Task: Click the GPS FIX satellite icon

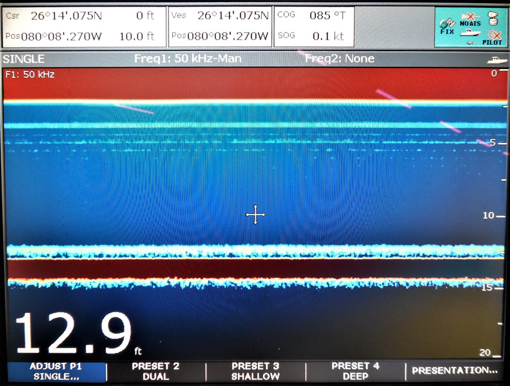Action: [448, 24]
